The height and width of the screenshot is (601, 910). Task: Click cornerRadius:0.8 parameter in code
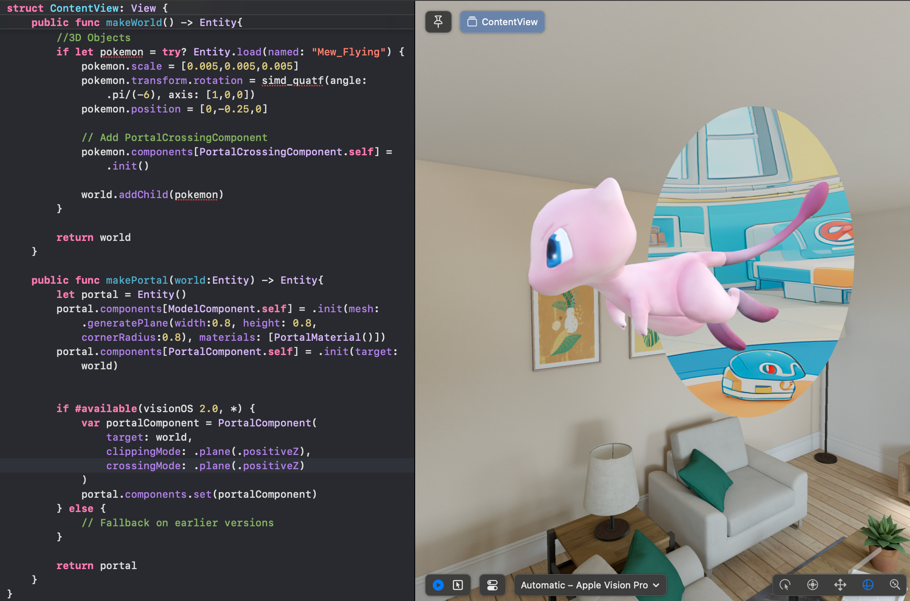pos(131,337)
